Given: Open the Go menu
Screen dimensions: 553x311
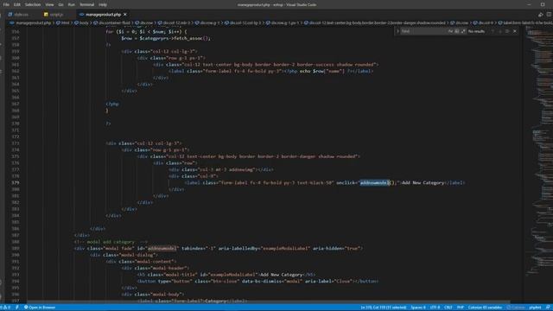Looking at the screenshot, I should (x=60, y=4).
